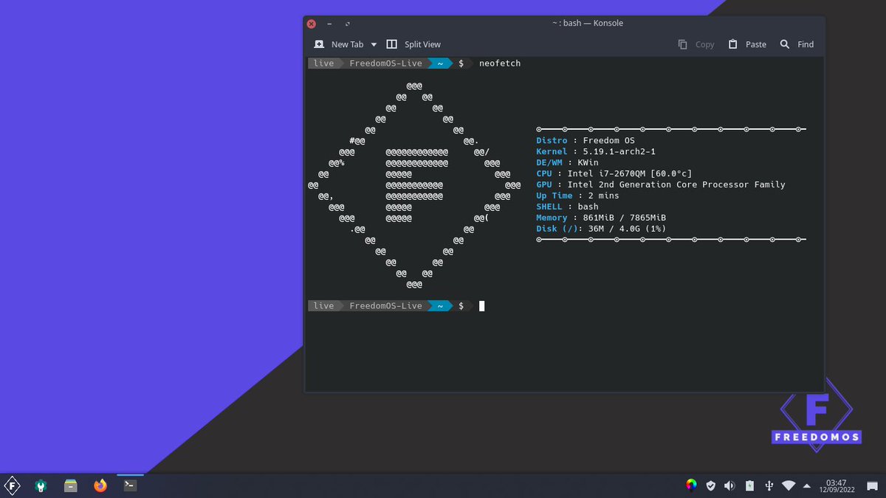
Task: Launch the green wrench settings app
Action: tap(41, 485)
